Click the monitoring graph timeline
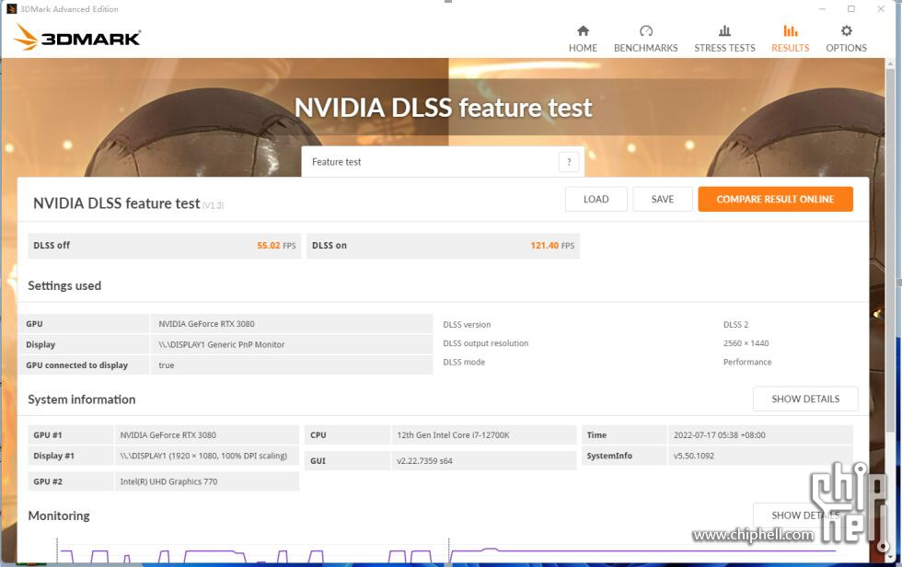Viewport: 902px width, 567px height. [x=445, y=551]
